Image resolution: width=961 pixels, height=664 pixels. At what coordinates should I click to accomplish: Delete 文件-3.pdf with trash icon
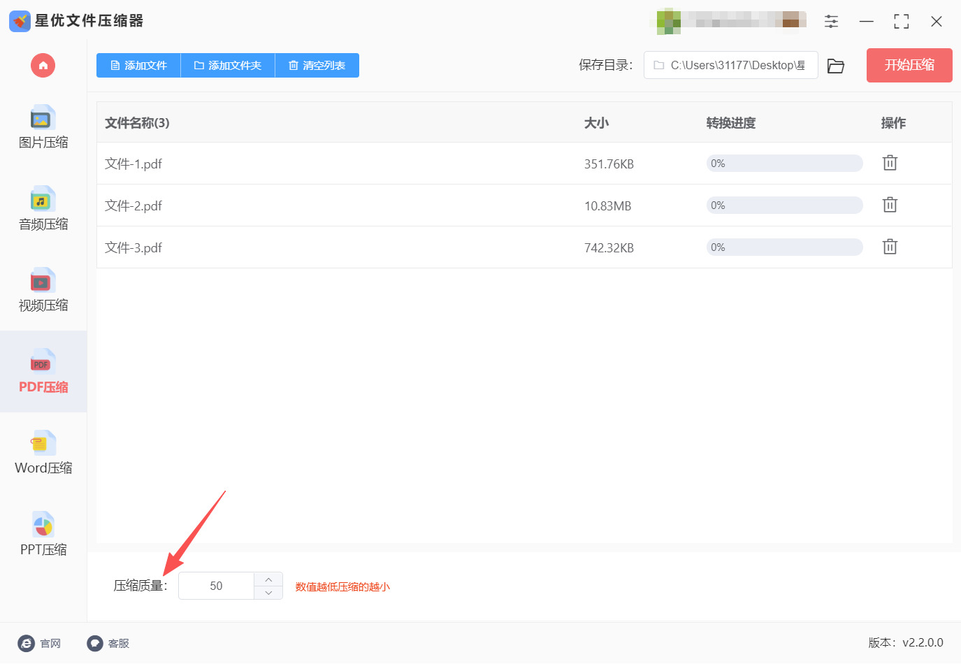[x=890, y=247]
